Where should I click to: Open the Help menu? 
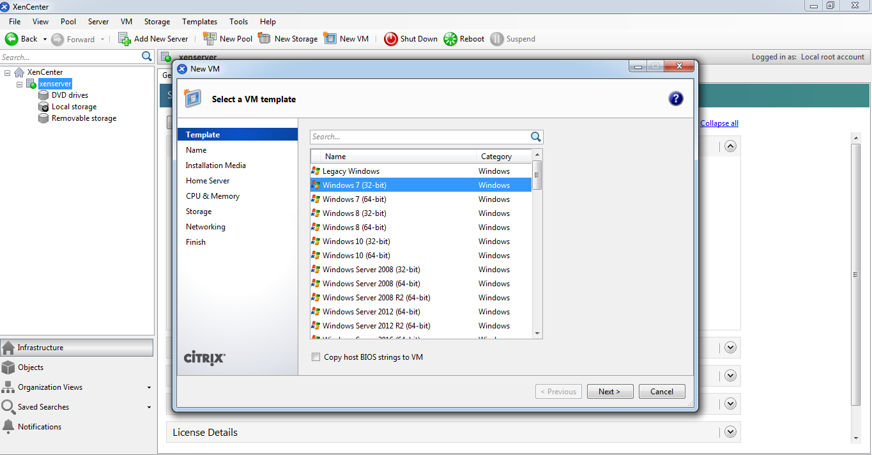268,22
